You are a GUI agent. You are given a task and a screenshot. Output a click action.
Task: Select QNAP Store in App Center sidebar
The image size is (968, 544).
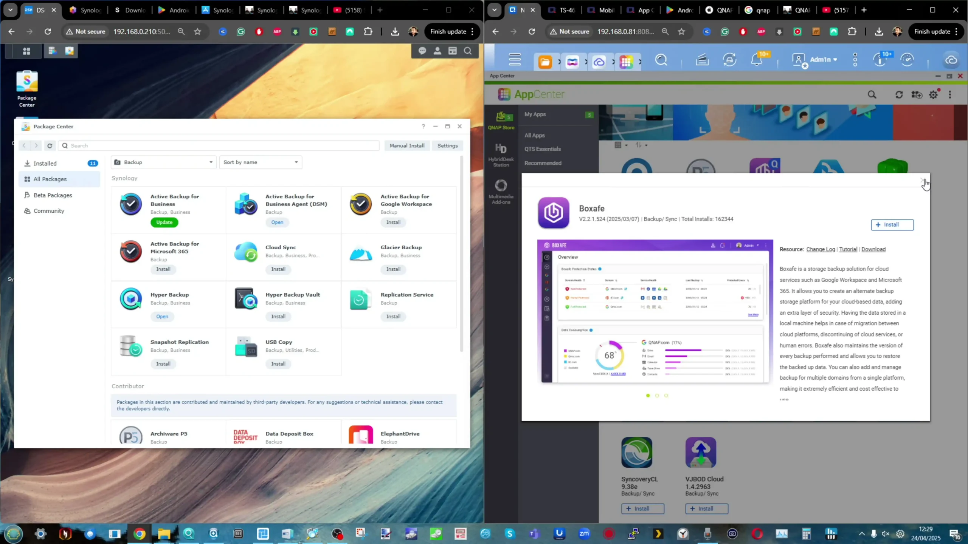(501, 121)
